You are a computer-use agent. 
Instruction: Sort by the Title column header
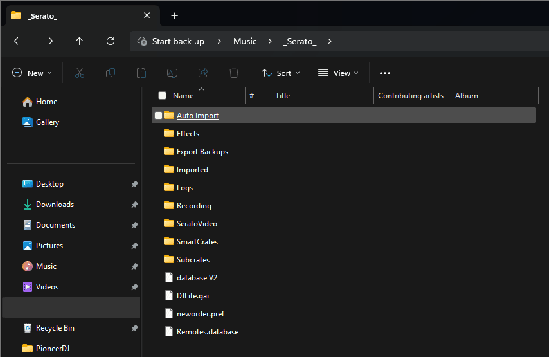[283, 96]
